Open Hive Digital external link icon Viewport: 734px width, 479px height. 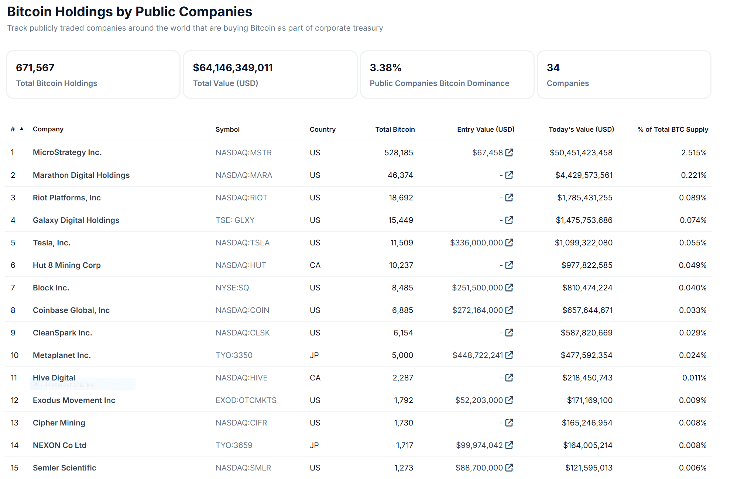[x=509, y=378]
